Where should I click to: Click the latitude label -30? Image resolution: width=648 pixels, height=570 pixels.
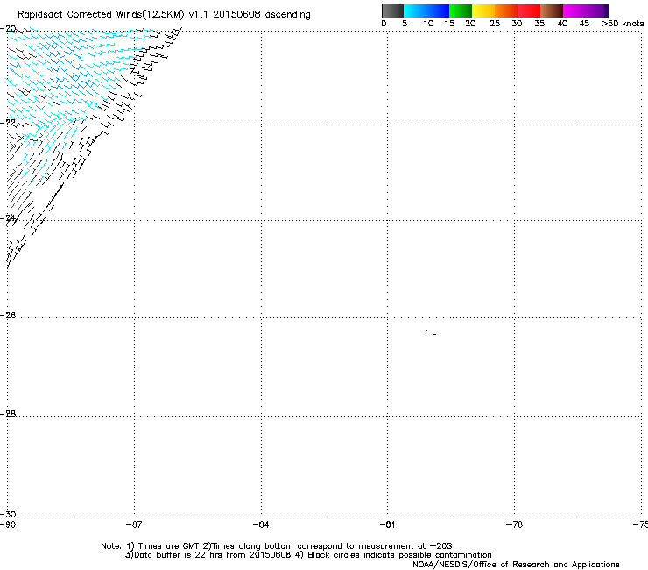coord(8,515)
